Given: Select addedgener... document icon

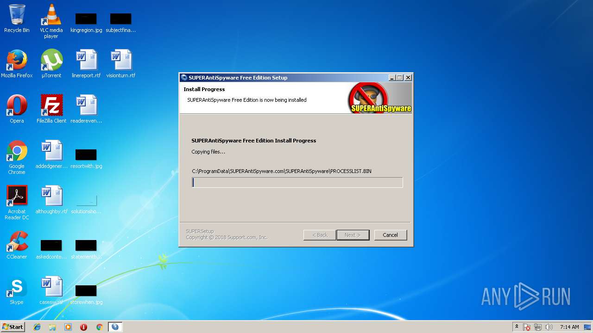Looking at the screenshot, I should (51, 154).
